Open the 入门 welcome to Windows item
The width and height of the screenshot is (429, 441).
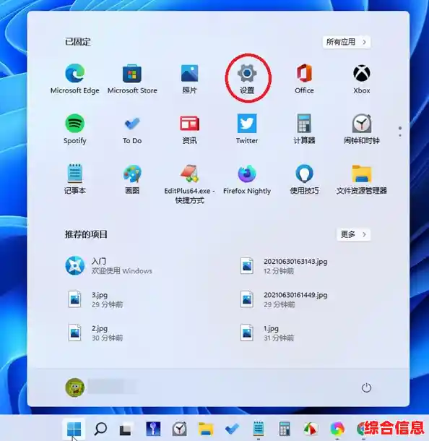110,266
